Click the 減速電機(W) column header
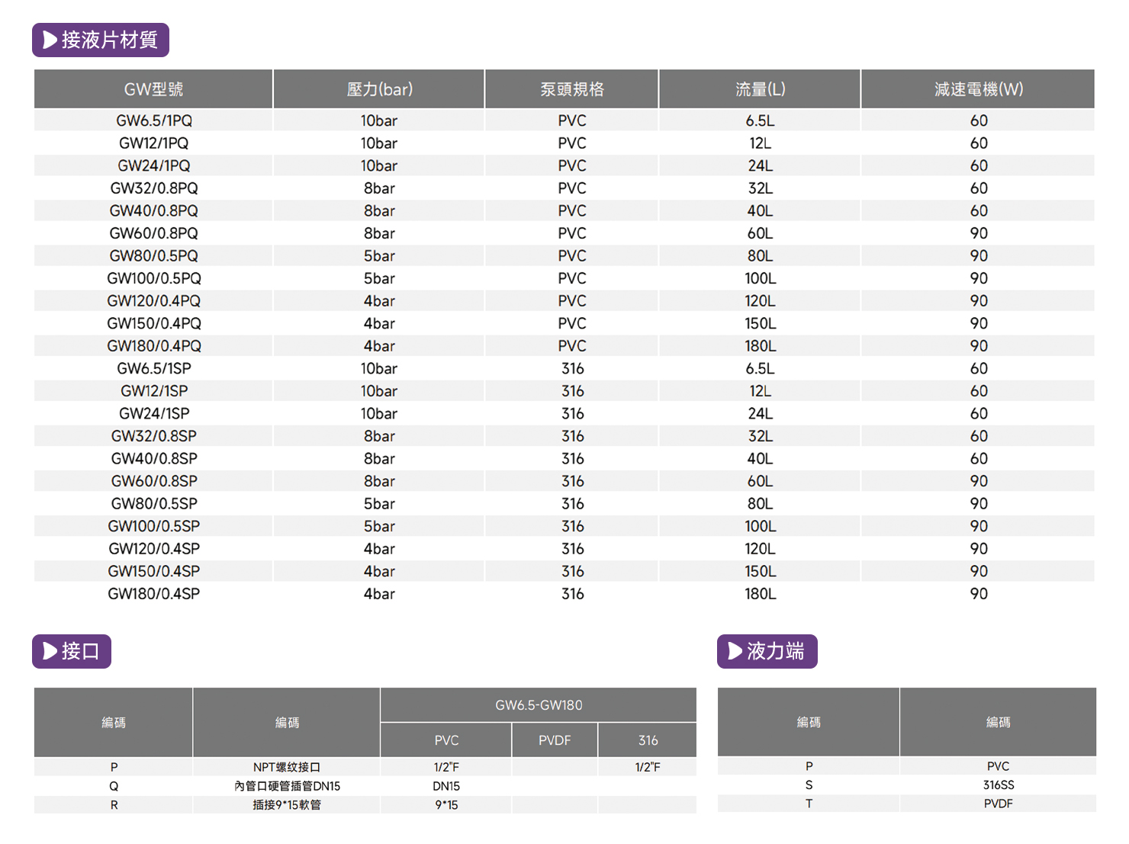 (x=979, y=89)
